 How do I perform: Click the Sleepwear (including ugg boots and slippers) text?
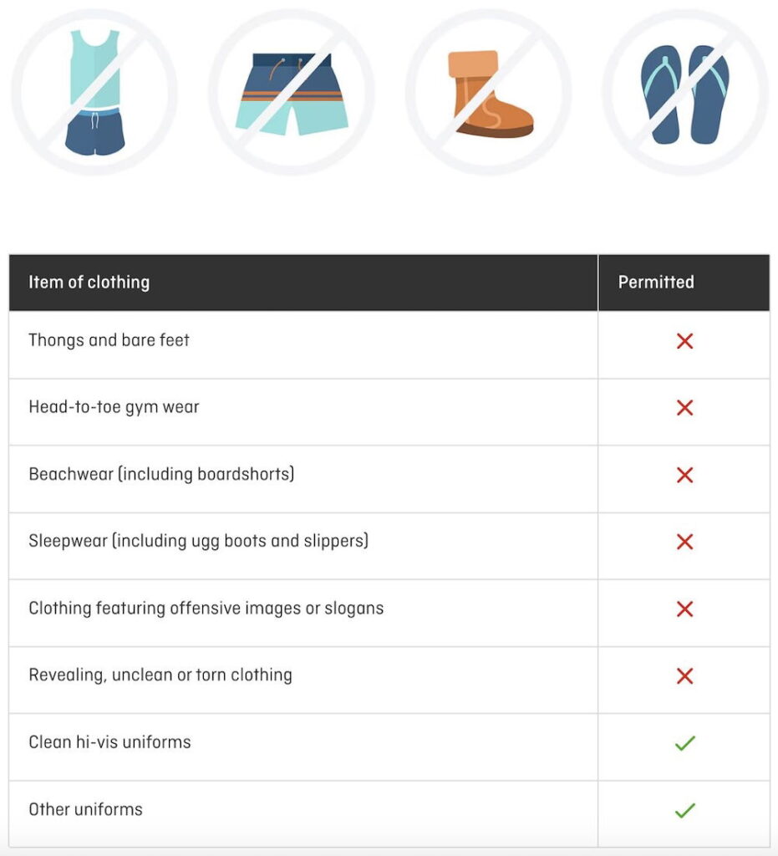point(199,541)
